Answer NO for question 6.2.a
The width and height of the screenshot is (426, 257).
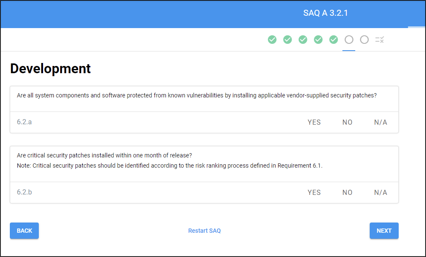[347, 122]
